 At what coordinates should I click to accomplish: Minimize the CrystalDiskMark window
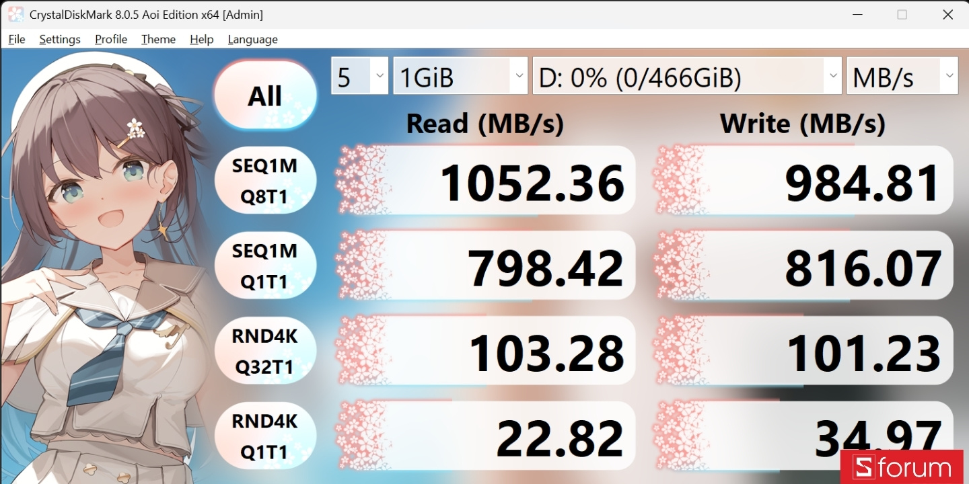click(857, 14)
